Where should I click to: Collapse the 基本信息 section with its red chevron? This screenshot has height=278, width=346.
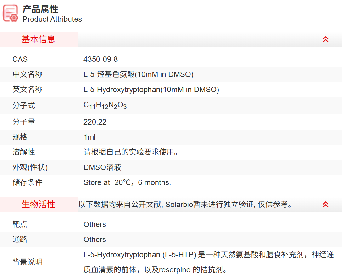(x=326, y=39)
